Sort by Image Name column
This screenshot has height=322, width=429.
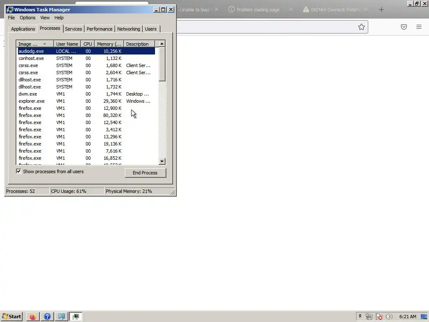pyautogui.click(x=35, y=44)
